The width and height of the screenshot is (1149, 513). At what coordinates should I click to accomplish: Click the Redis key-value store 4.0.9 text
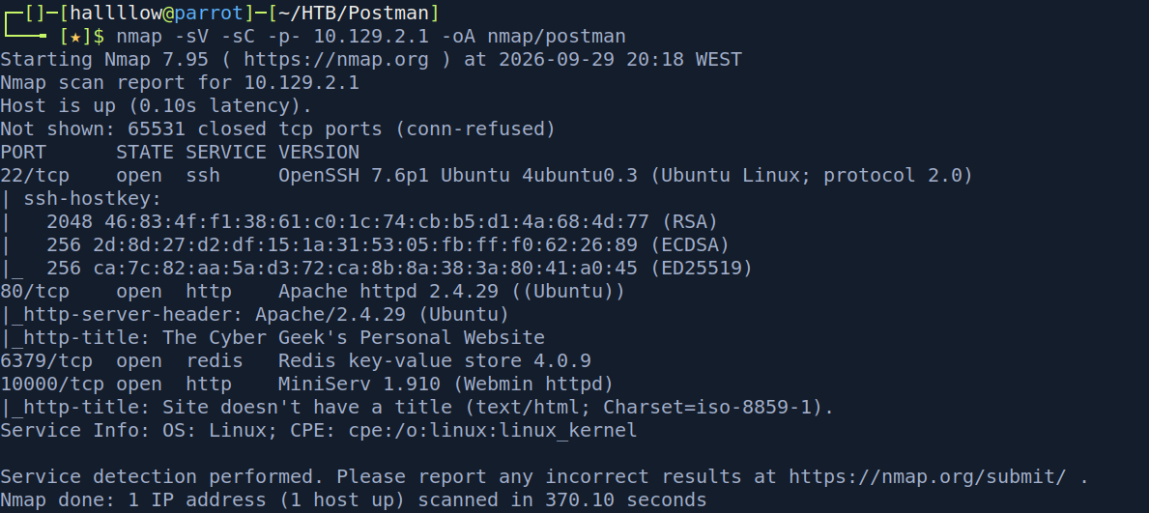click(435, 361)
